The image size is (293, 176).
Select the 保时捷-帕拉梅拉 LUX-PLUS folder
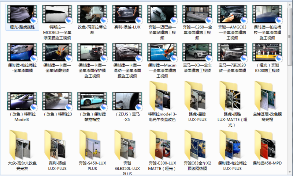(x=230, y=145)
